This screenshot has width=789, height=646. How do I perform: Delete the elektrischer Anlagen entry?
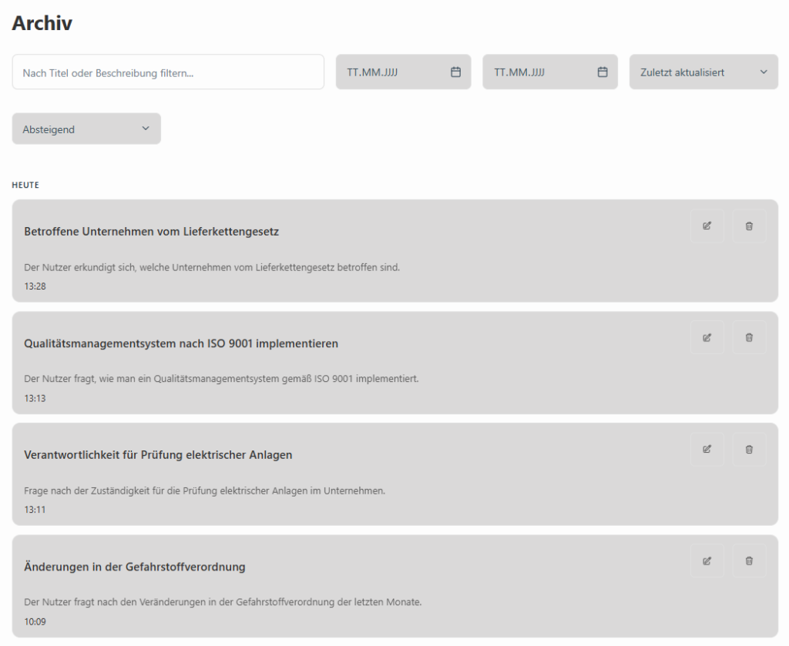tap(749, 450)
